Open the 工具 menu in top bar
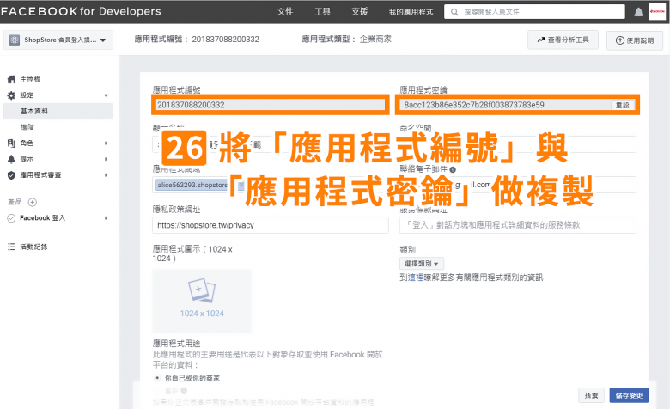The height and width of the screenshot is (409, 670). (323, 11)
